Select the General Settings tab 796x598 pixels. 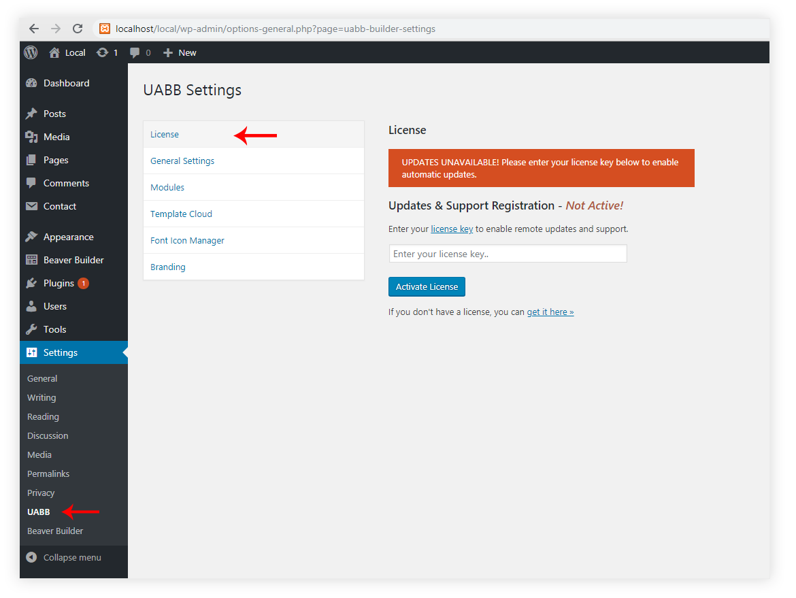182,161
